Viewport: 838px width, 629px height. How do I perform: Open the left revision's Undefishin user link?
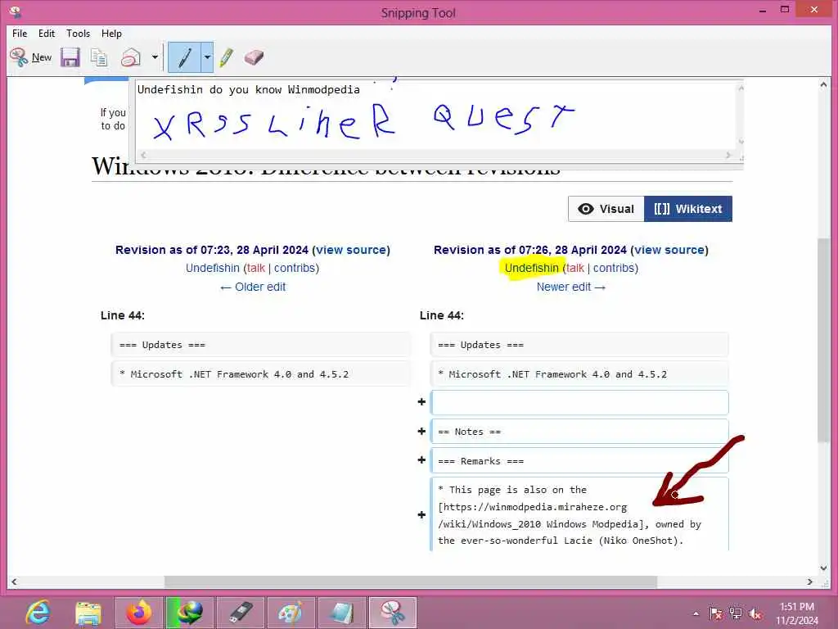(x=213, y=268)
